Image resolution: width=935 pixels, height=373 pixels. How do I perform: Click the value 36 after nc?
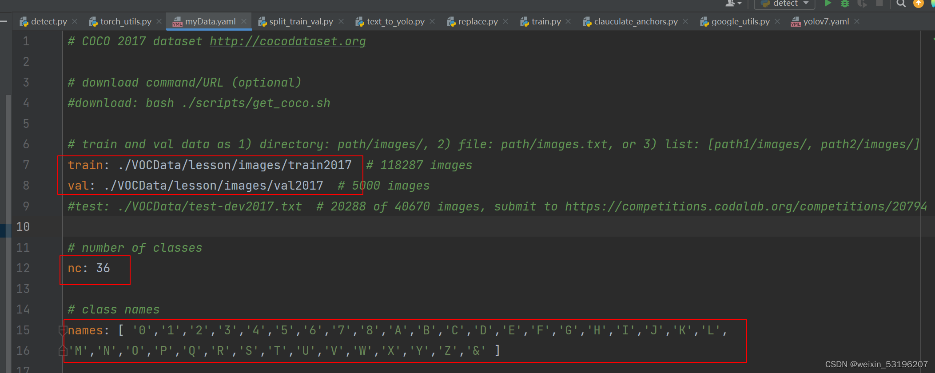[x=103, y=268]
